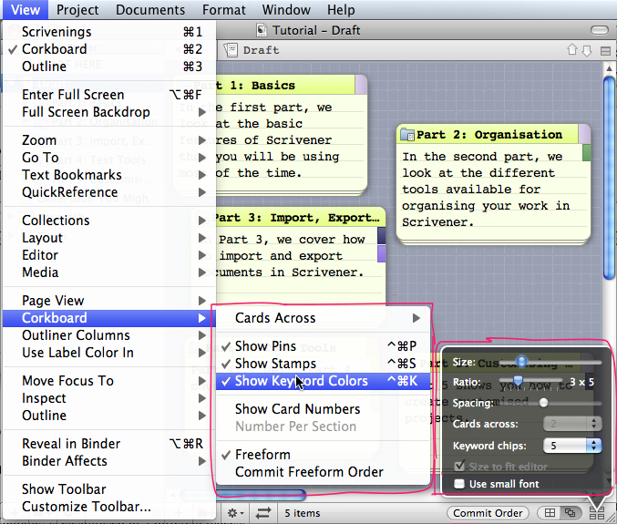Click the View menu title
The width and height of the screenshot is (617, 524).
[x=26, y=10]
